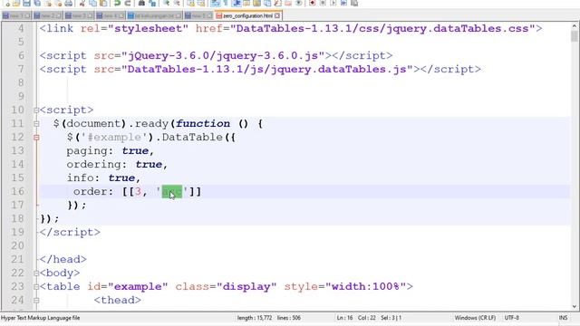
Task: Switch to the .txt file tab
Action: click(x=154, y=16)
